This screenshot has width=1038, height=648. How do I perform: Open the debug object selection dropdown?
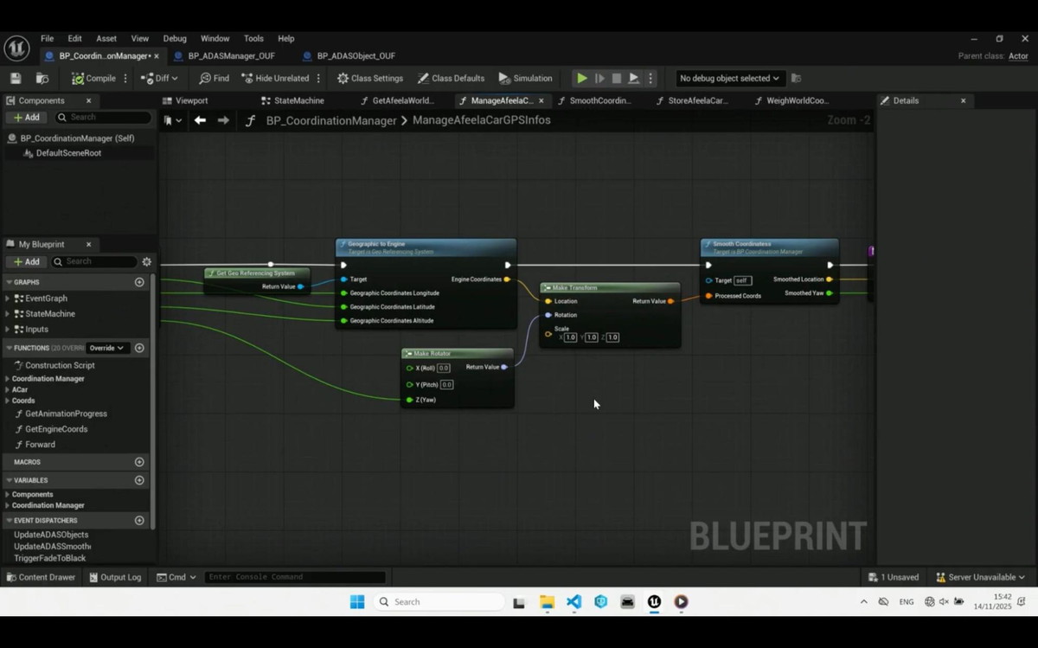click(728, 78)
